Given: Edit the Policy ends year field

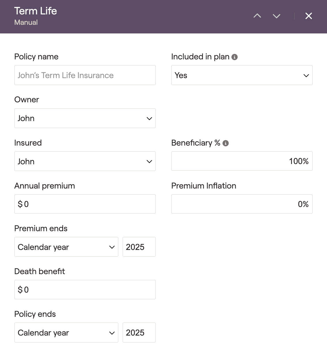Looking at the screenshot, I should pyautogui.click(x=139, y=333).
